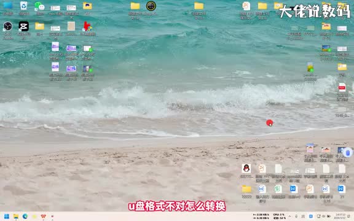Open the folder with a blue badge in the top row
The width and height of the screenshot is (354, 221).
87,6
